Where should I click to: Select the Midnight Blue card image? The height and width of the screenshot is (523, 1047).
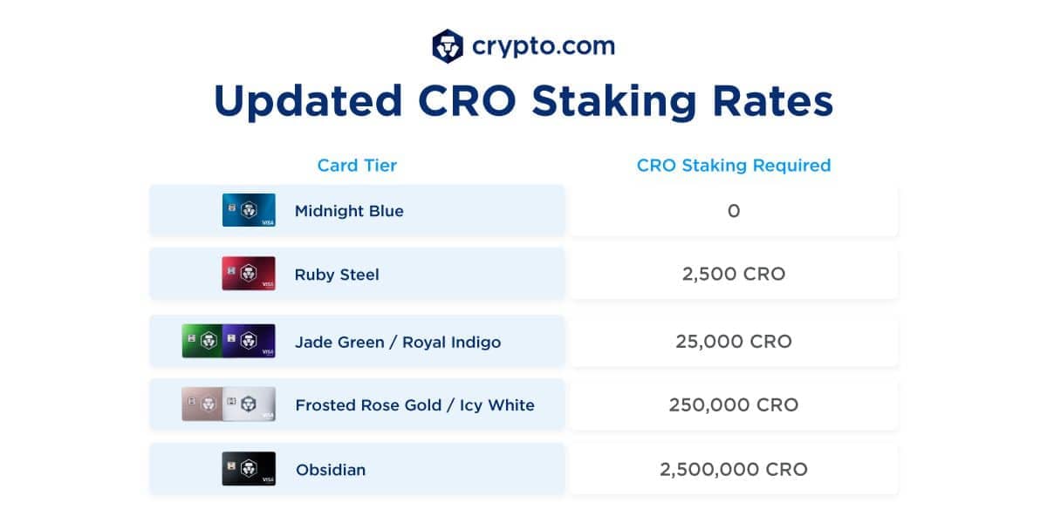coord(249,210)
